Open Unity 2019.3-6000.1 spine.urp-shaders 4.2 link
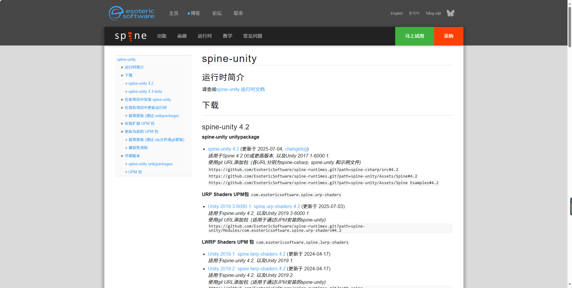This screenshot has width=572, height=288. [x=254, y=206]
